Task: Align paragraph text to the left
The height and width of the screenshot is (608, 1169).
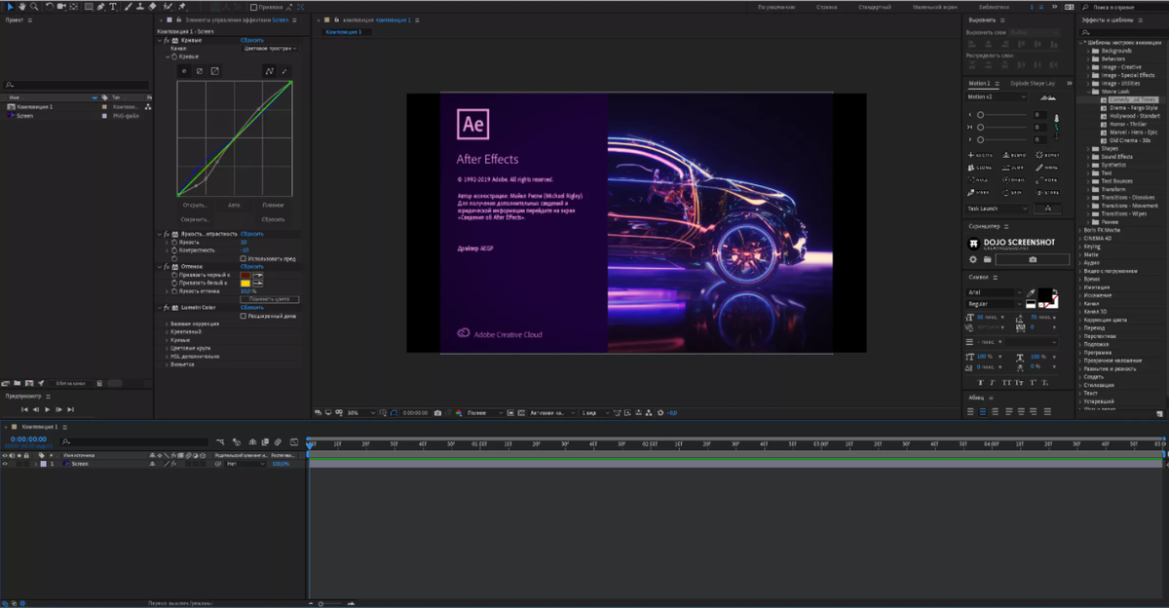Action: 971,411
